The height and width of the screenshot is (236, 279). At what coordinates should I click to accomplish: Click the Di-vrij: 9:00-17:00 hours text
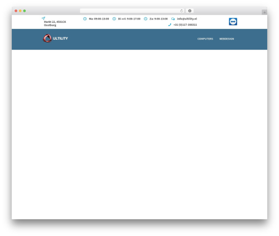pos(129,19)
